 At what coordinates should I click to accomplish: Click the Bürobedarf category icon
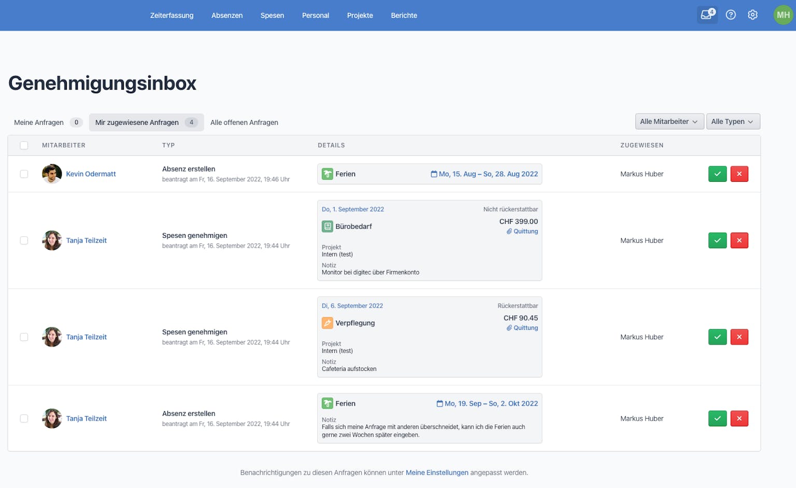point(327,226)
